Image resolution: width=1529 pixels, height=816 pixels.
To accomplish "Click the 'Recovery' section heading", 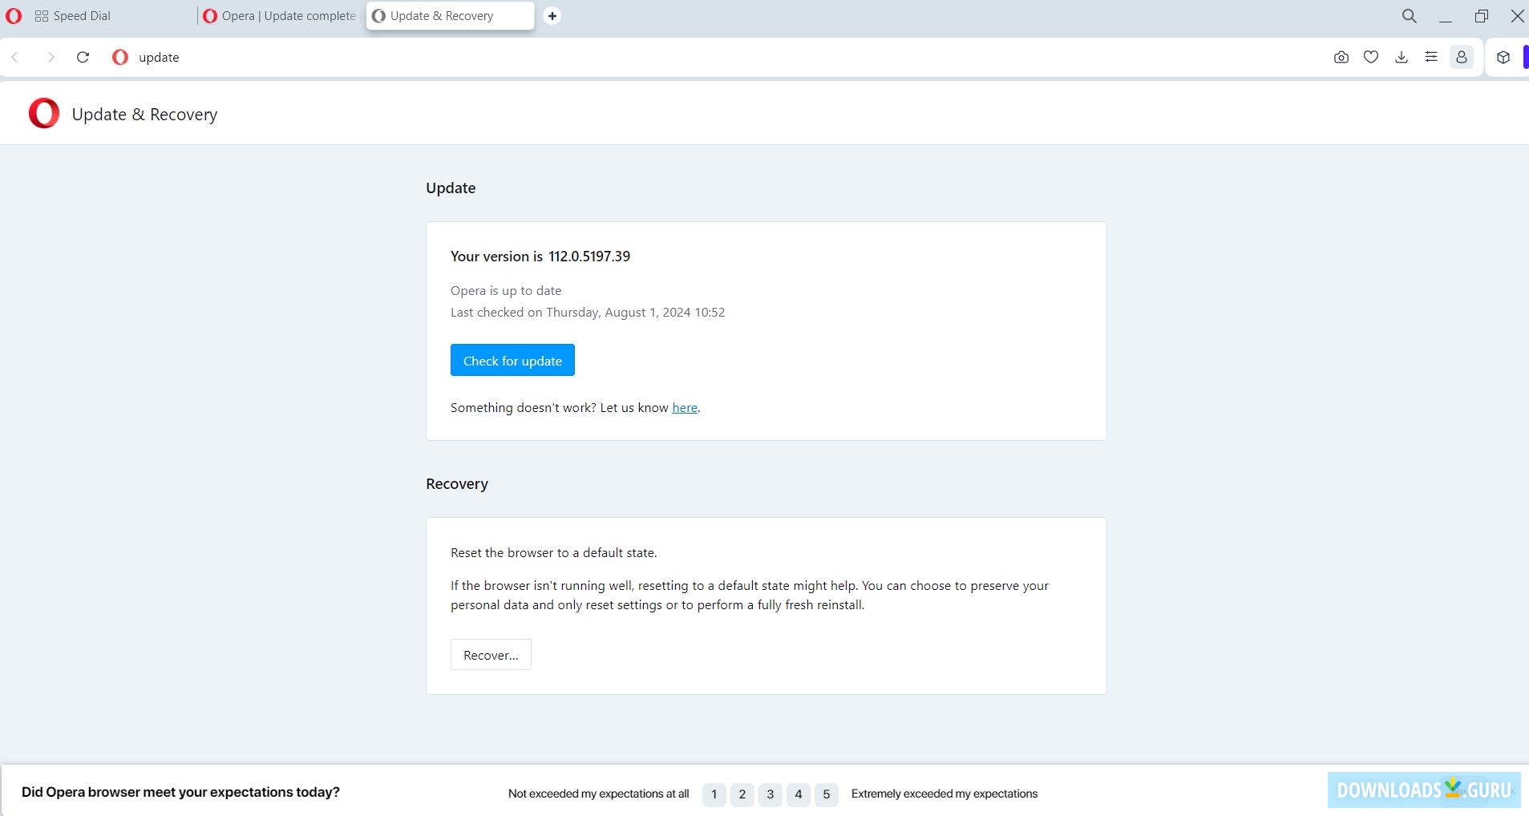I will click(457, 483).
